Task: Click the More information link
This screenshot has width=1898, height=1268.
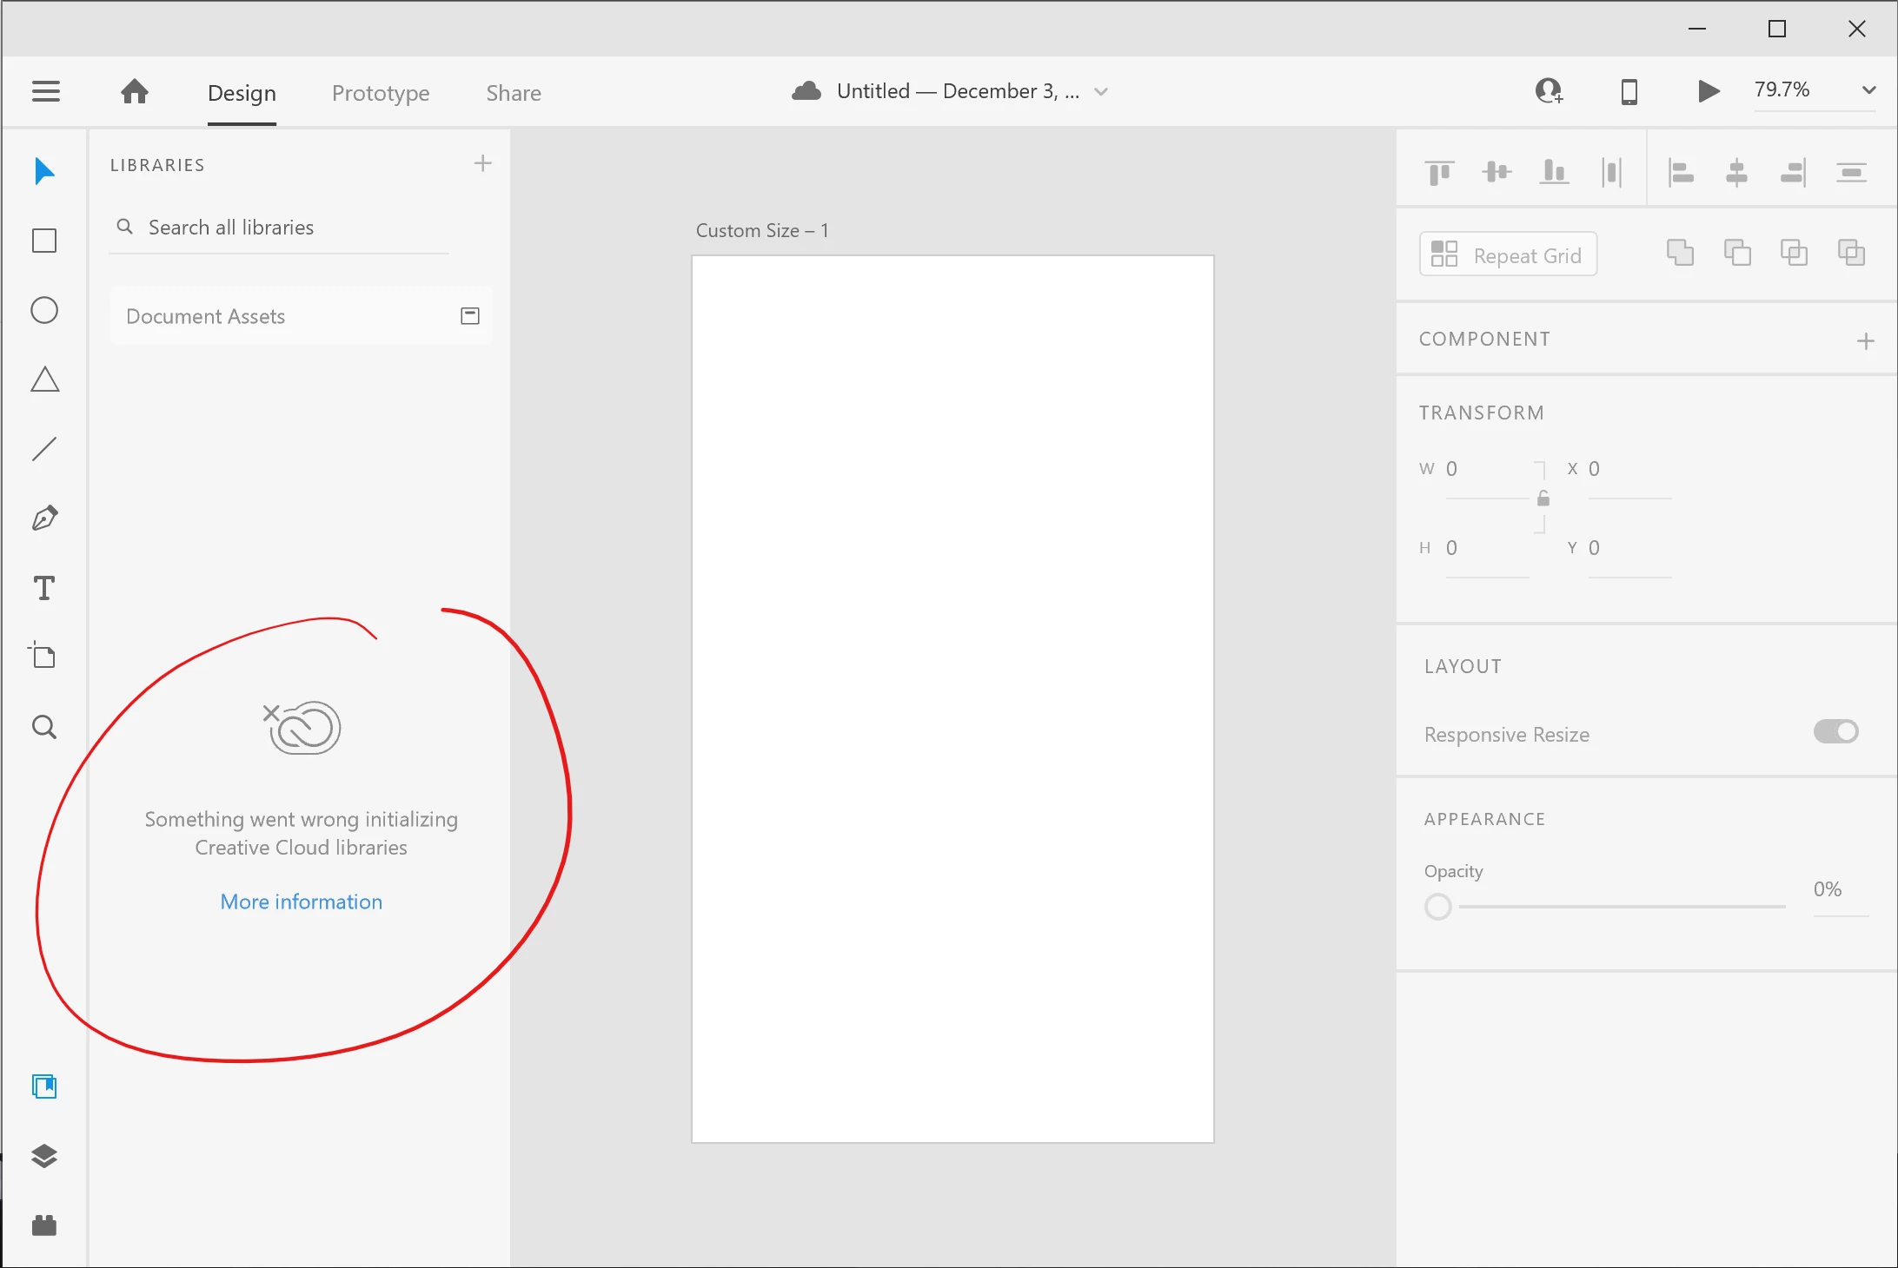Action: [x=302, y=901]
